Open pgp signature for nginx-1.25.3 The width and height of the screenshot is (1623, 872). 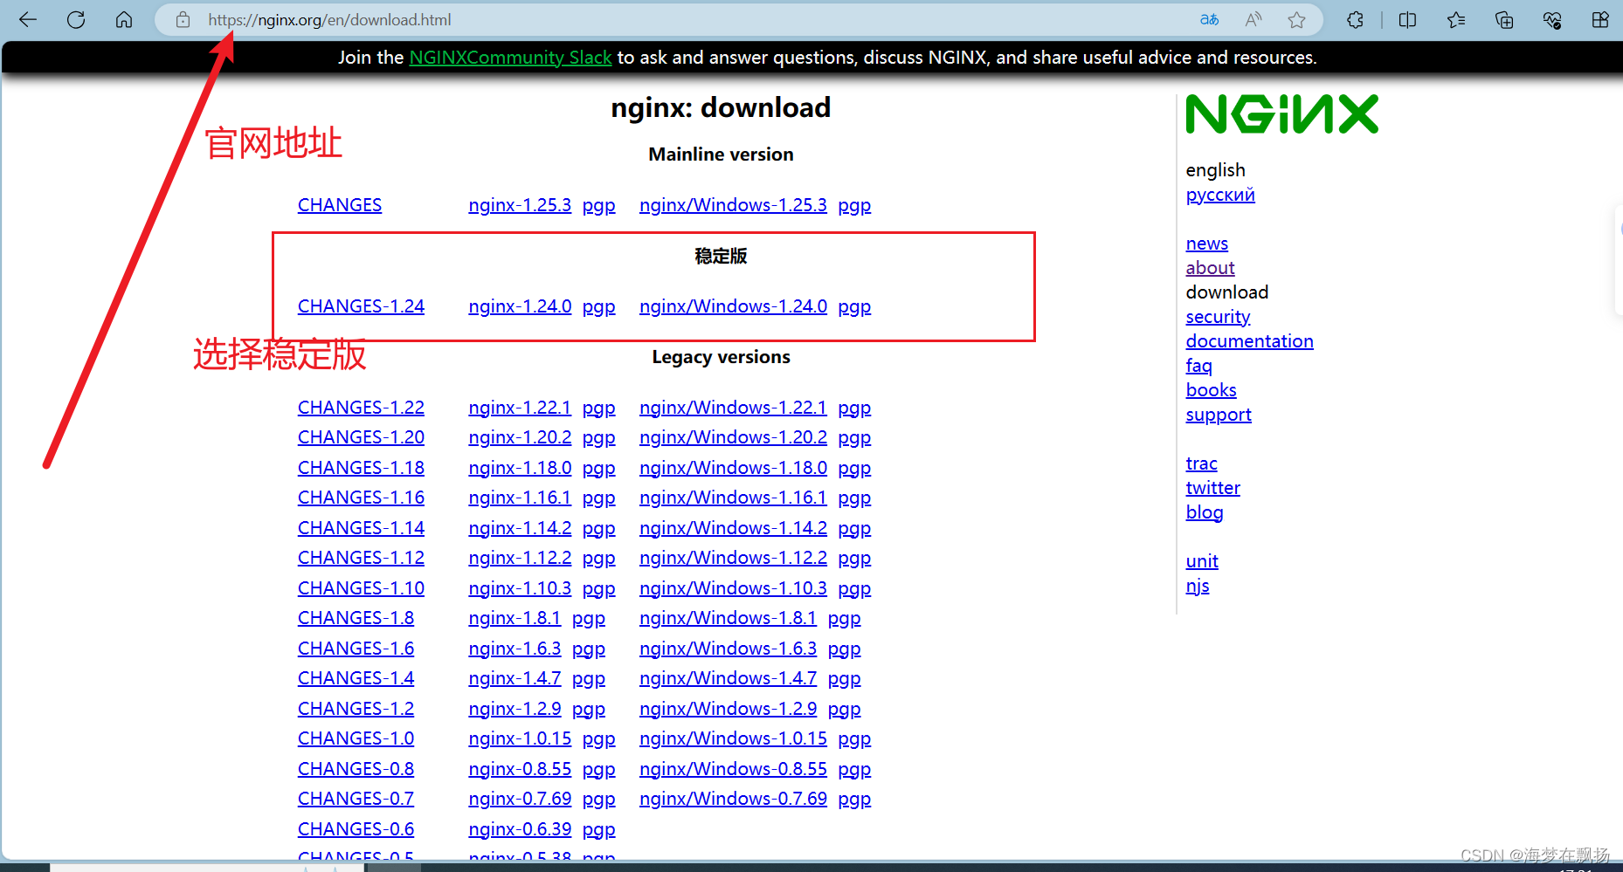point(599,206)
